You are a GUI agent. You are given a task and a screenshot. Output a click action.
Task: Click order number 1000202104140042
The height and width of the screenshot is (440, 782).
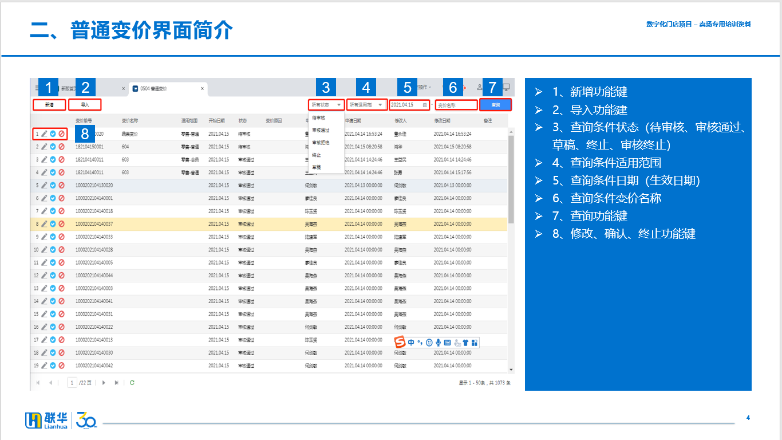click(x=94, y=366)
